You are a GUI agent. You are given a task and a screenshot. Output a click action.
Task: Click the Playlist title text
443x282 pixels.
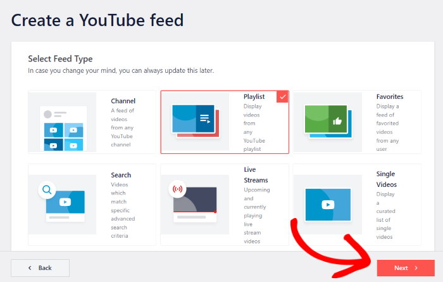254,97
